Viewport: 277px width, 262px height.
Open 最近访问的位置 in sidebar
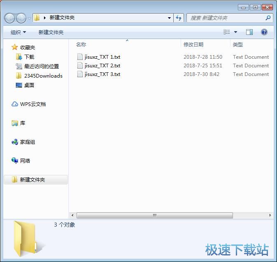coord(42,66)
